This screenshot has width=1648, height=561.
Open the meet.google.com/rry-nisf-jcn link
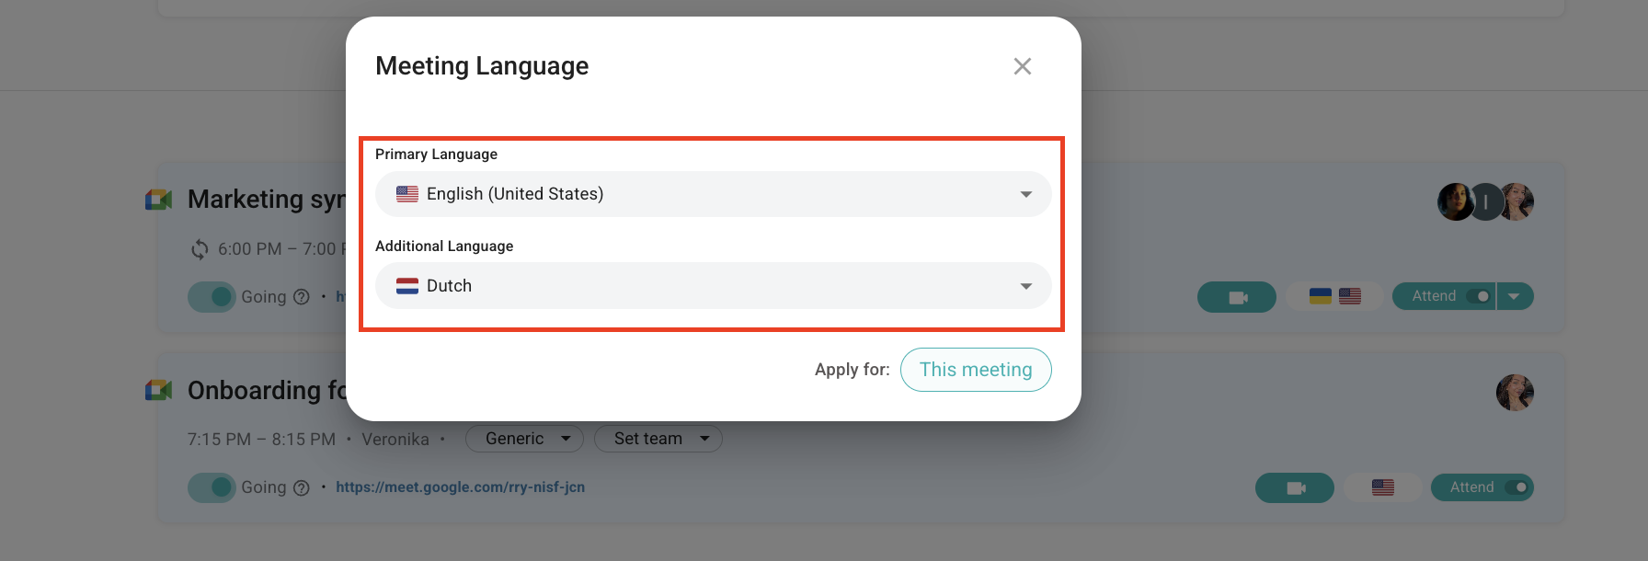pos(460,487)
